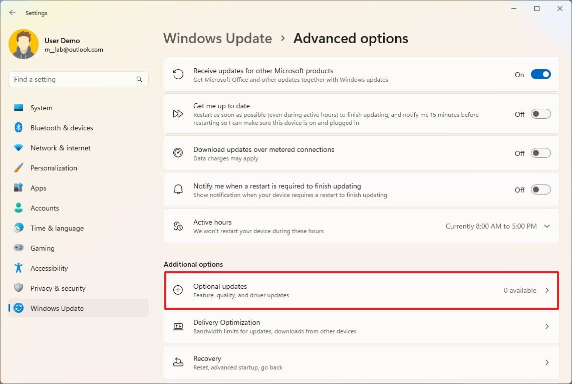Click the Optional updates plus icon
Image resolution: width=572 pixels, height=384 pixels.
click(178, 290)
